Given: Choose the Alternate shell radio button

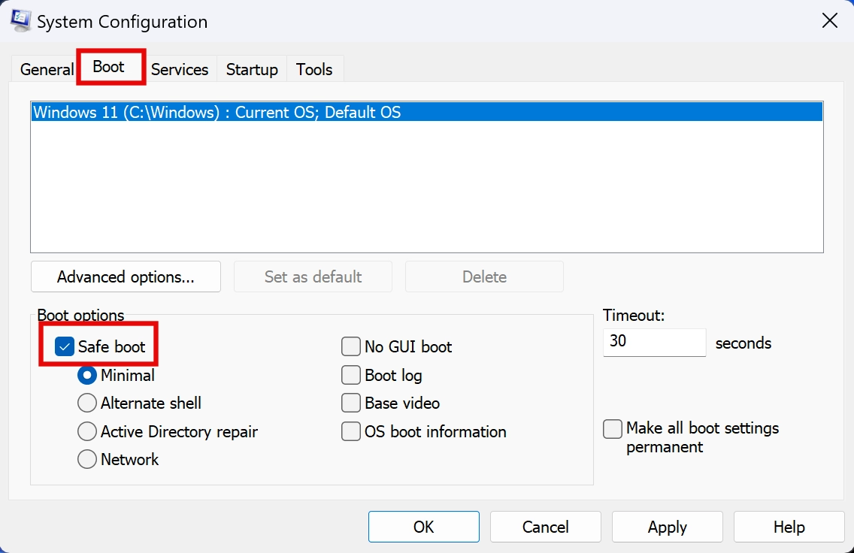Looking at the screenshot, I should pyautogui.click(x=86, y=403).
